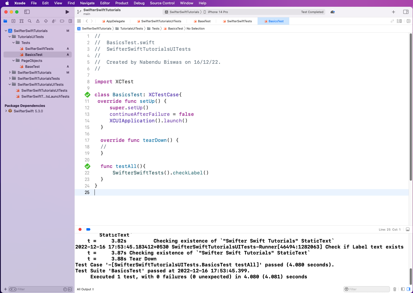Image resolution: width=413 pixels, height=293 pixels.
Task: Open the Symbol navigator hierarchy icon
Action: (x=21, y=21)
